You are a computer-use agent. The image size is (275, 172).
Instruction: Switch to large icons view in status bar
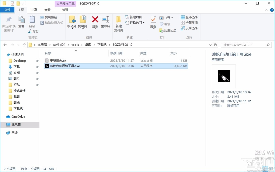[271, 169]
